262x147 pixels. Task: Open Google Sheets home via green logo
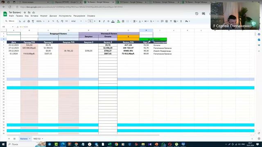5,14
